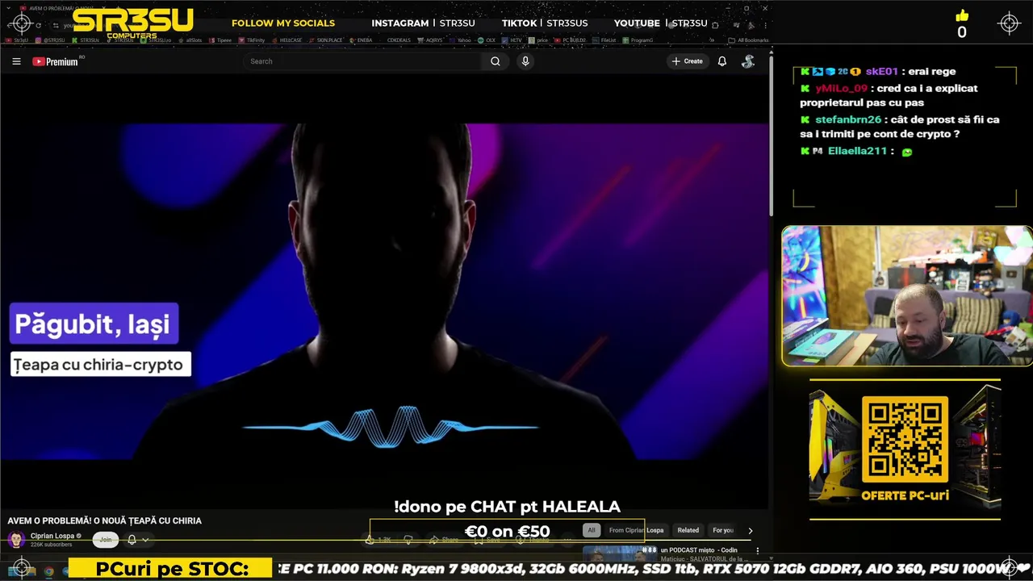Click the Chrome icon in the taskbar
The height and width of the screenshot is (581, 1033).
pos(48,571)
